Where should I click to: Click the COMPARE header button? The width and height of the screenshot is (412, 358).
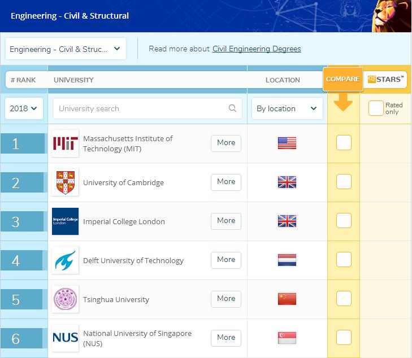pos(343,79)
